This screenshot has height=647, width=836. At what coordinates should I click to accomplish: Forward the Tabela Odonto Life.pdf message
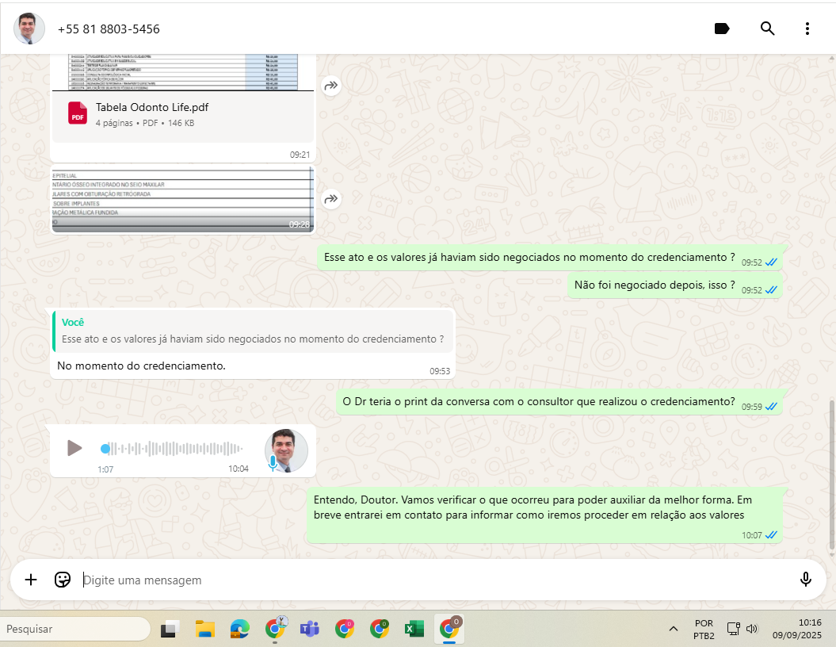(331, 86)
